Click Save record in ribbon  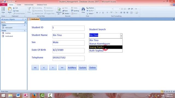tap(65, 11)
